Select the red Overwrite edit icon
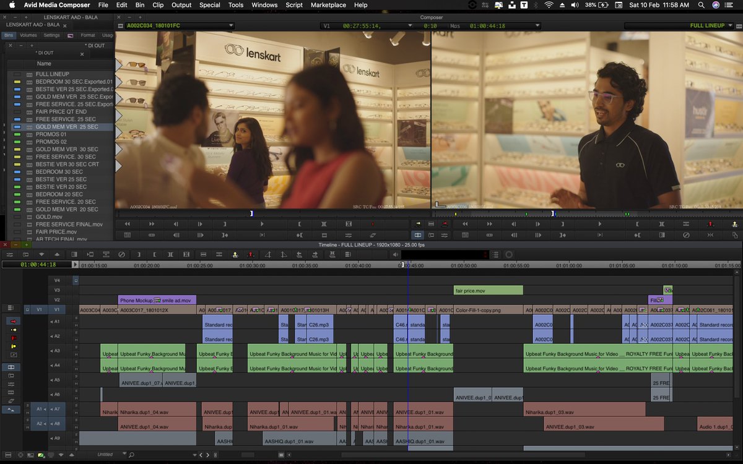The height and width of the screenshot is (464, 743). [250, 254]
